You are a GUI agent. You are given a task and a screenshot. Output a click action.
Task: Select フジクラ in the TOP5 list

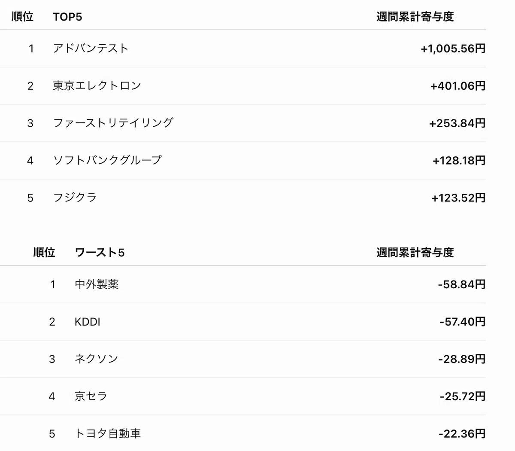[75, 198]
